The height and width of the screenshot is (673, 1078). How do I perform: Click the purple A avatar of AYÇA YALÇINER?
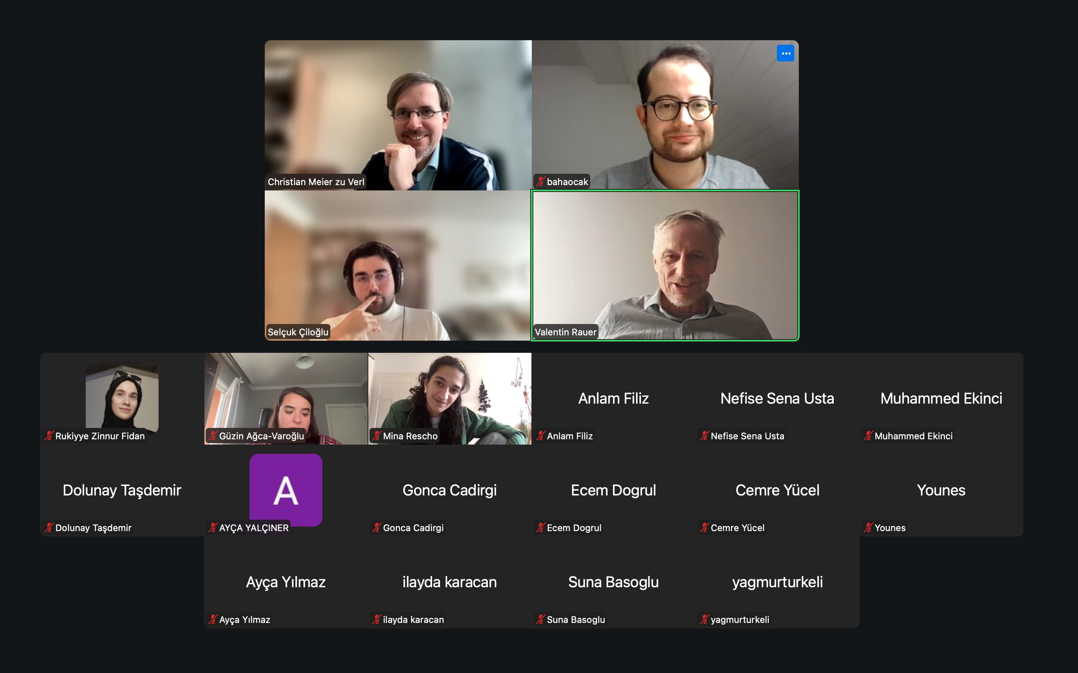[286, 490]
